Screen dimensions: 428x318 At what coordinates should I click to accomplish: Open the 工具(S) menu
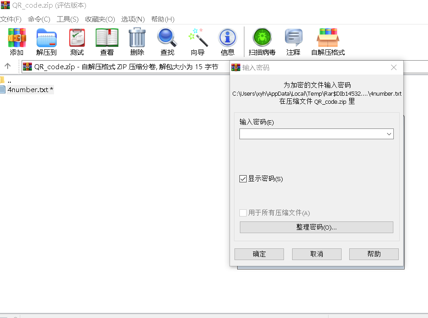pos(68,19)
